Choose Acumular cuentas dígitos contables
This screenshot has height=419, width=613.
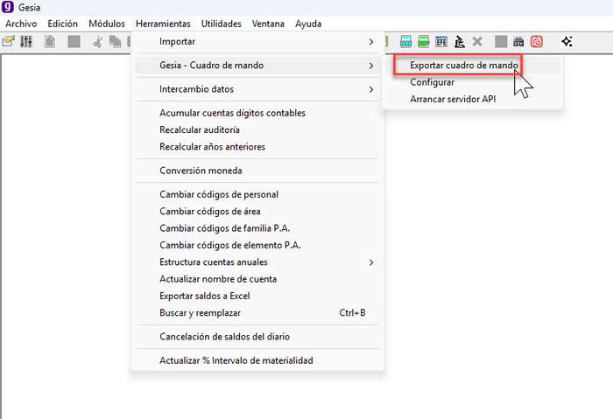point(232,113)
